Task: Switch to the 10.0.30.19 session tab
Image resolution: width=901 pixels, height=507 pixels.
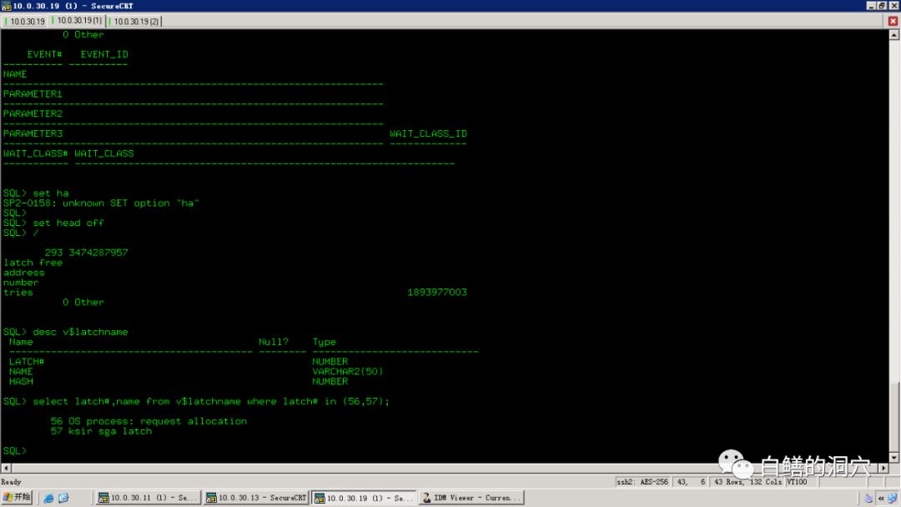Action: click(x=25, y=21)
